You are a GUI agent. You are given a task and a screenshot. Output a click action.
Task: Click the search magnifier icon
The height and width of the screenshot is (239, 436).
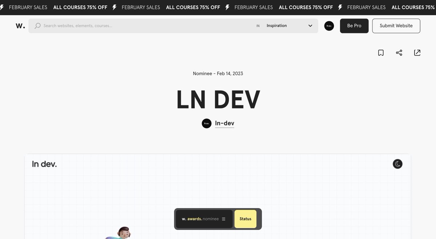[37, 26]
